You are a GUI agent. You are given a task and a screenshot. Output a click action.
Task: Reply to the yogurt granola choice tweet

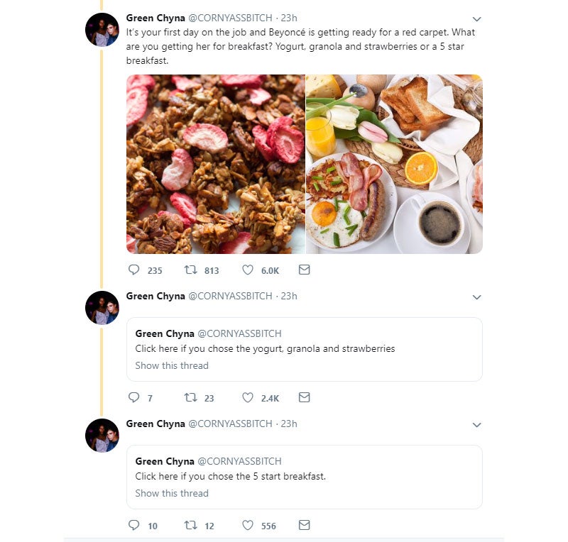point(134,398)
